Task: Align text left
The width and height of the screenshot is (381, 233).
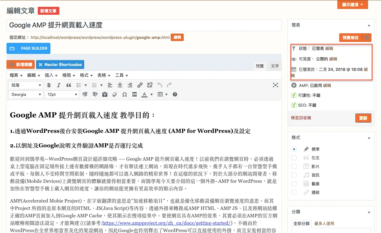Action: click(110, 85)
